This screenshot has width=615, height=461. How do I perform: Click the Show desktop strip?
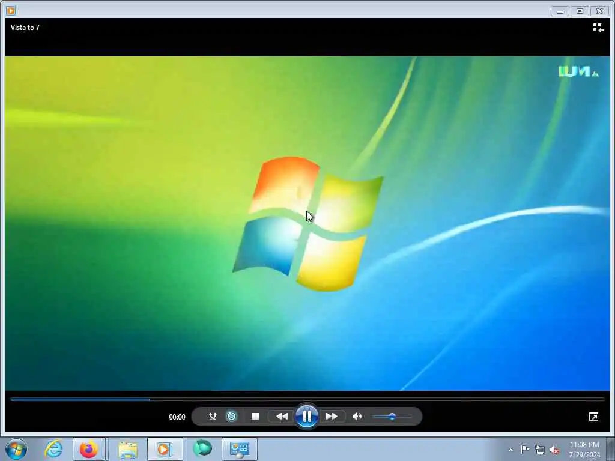point(611,449)
